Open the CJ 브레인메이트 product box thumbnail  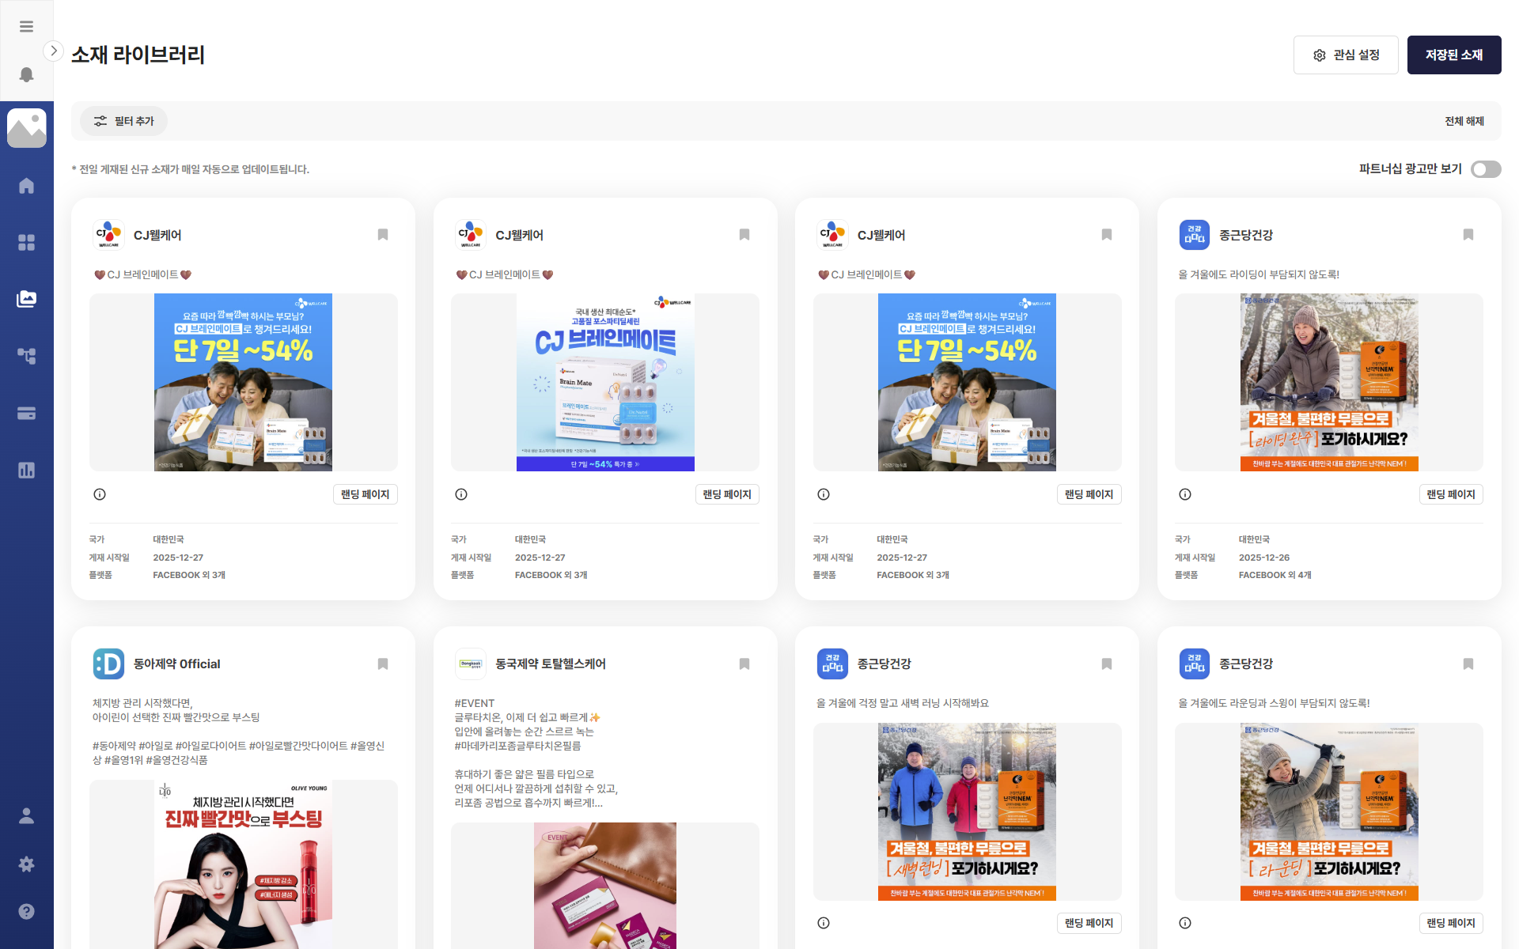(x=605, y=383)
